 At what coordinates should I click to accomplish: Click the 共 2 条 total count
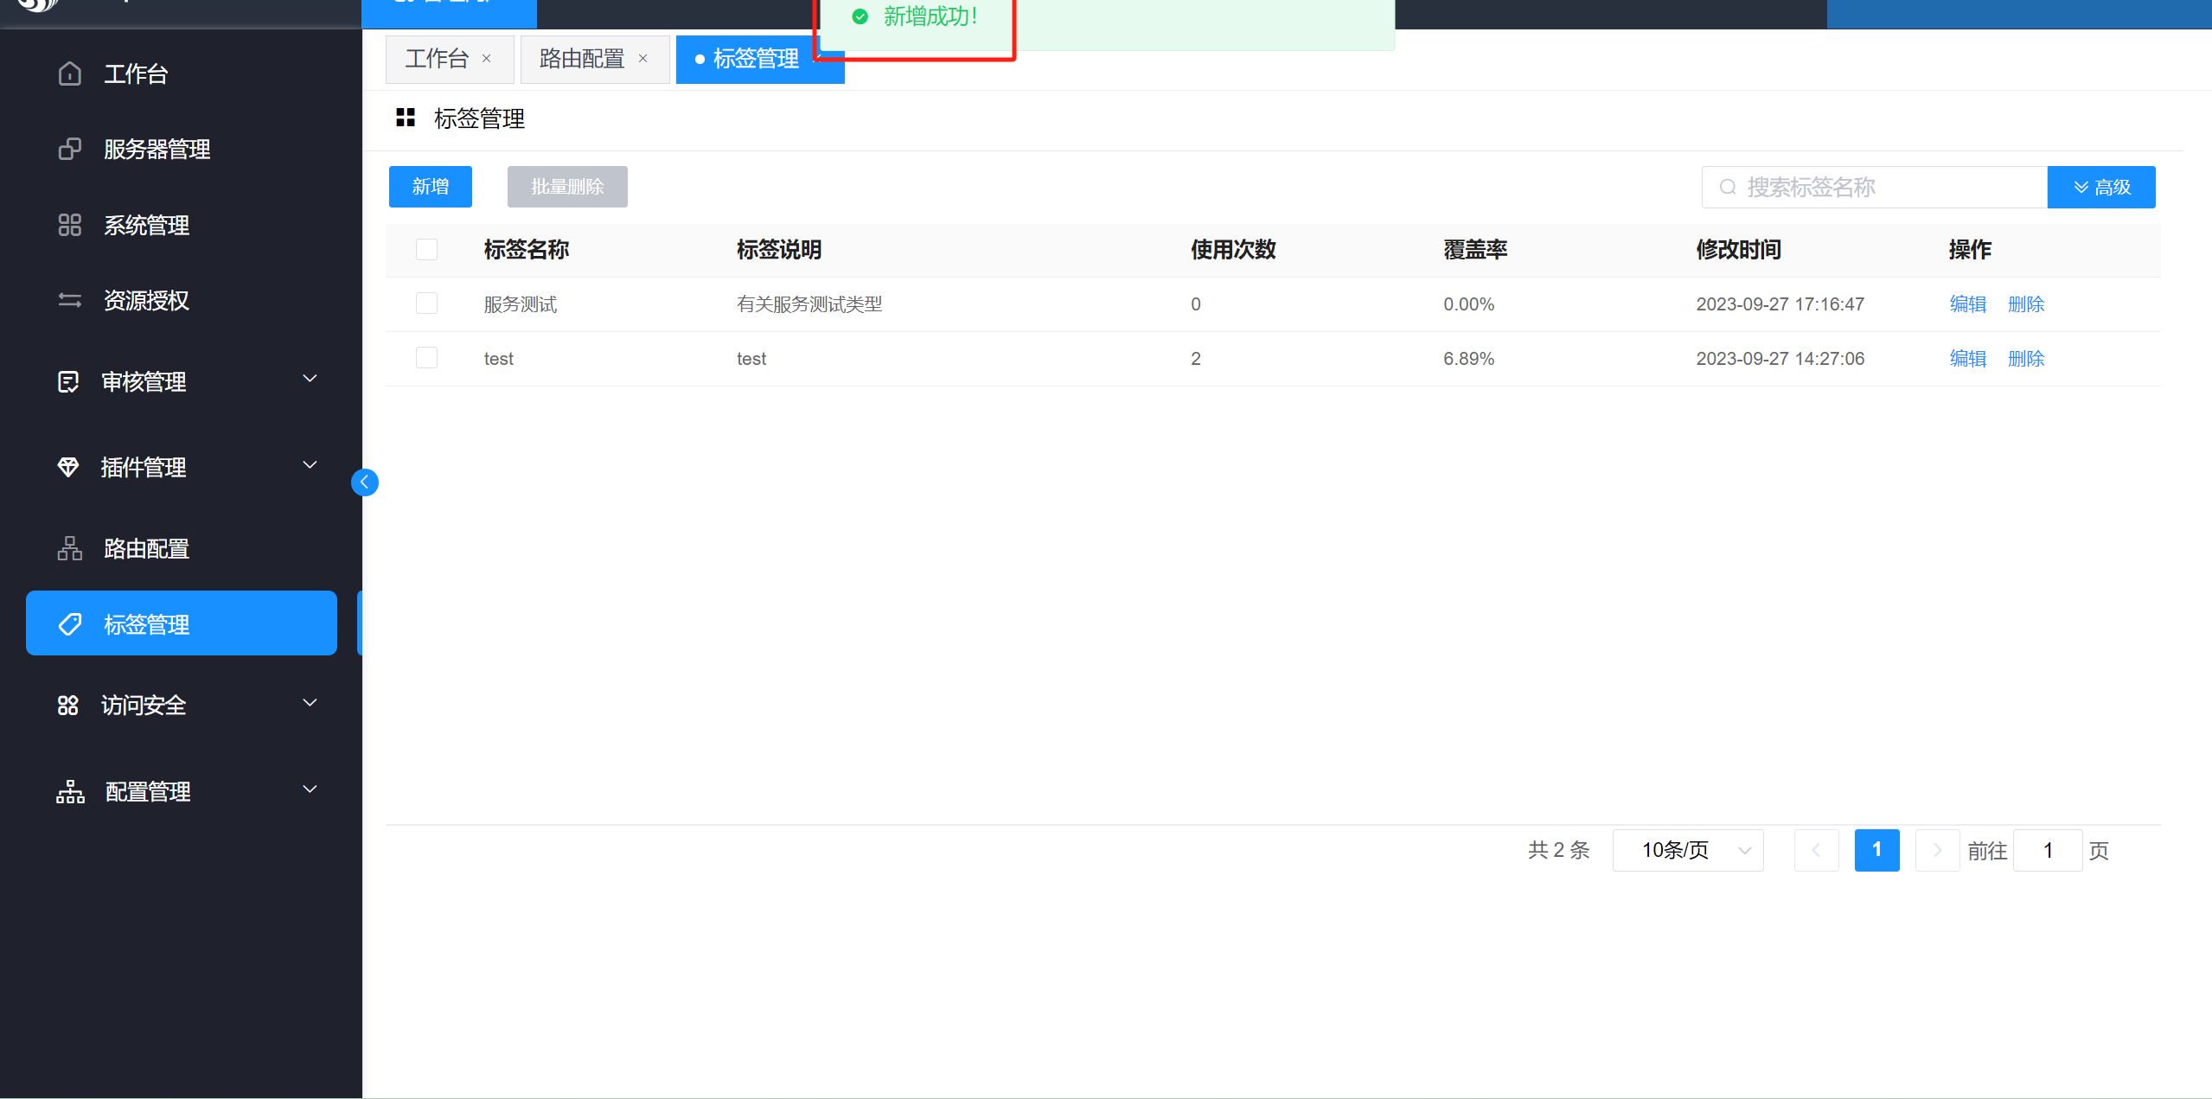(1559, 850)
